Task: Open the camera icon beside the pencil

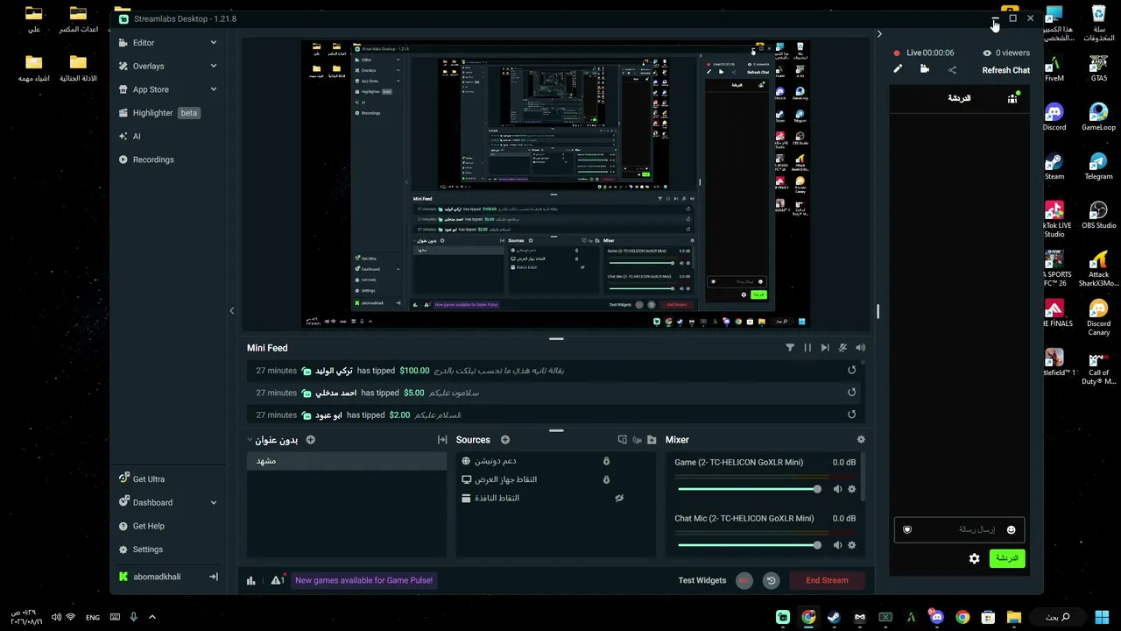Action: coord(924,69)
